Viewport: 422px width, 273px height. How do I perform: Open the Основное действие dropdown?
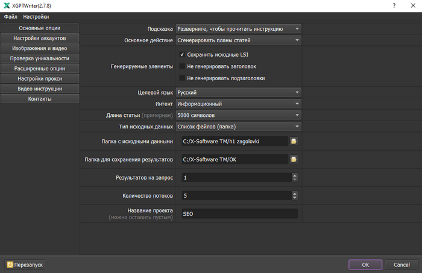(238, 40)
